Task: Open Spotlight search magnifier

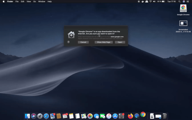Action: (x=179, y=1)
